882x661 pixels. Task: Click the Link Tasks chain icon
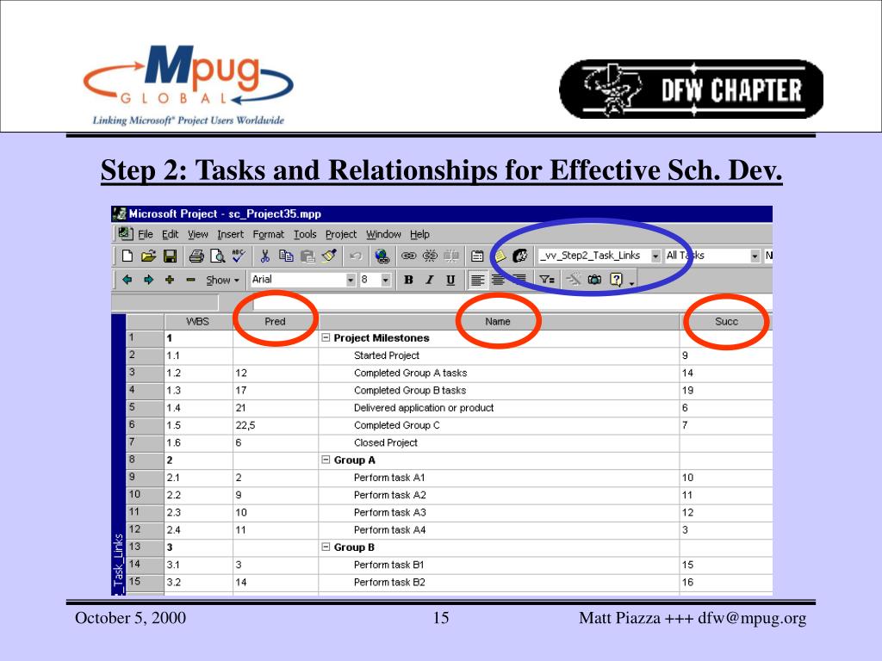tap(408, 256)
